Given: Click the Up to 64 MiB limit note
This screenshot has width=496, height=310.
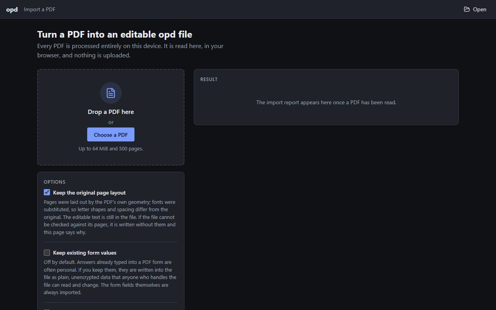Looking at the screenshot, I should 111,148.
